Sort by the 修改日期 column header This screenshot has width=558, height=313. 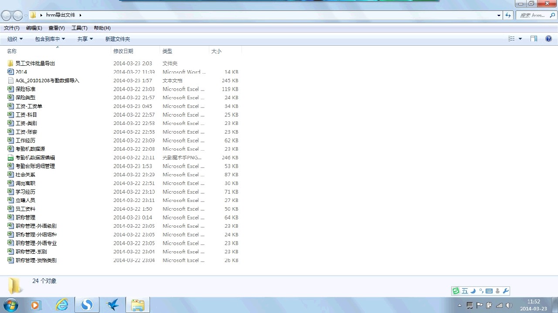click(x=123, y=51)
